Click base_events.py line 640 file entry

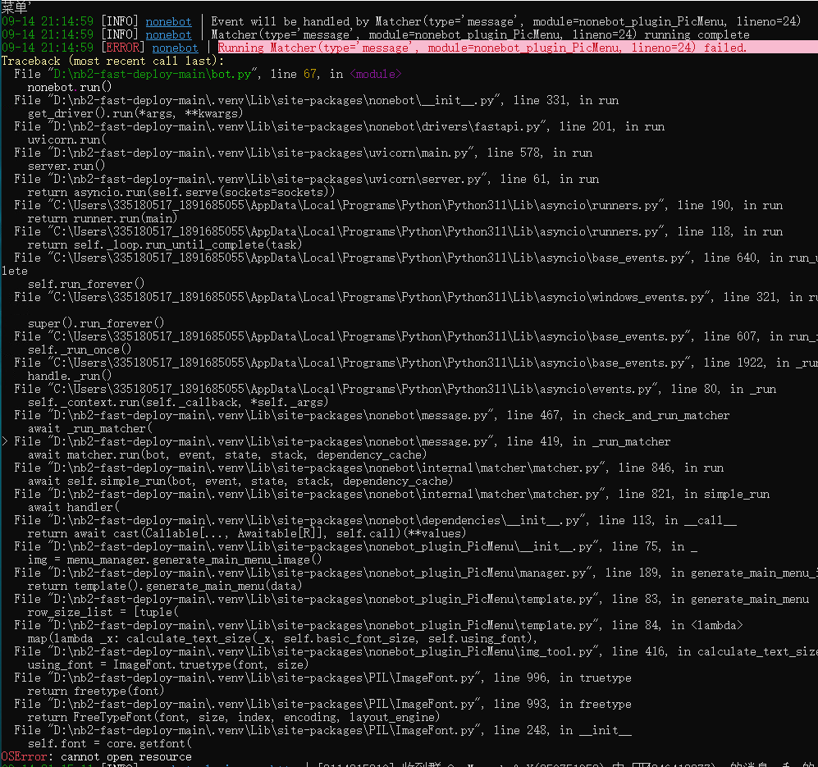point(416,258)
